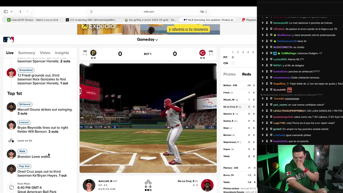Open the Gameday dropdown menu

147,39
